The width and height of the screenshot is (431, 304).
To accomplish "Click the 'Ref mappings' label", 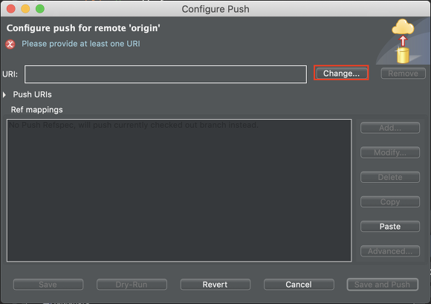I will [x=37, y=110].
